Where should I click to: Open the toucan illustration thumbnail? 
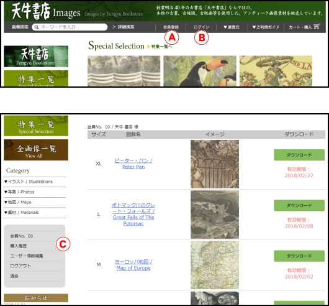200,71
